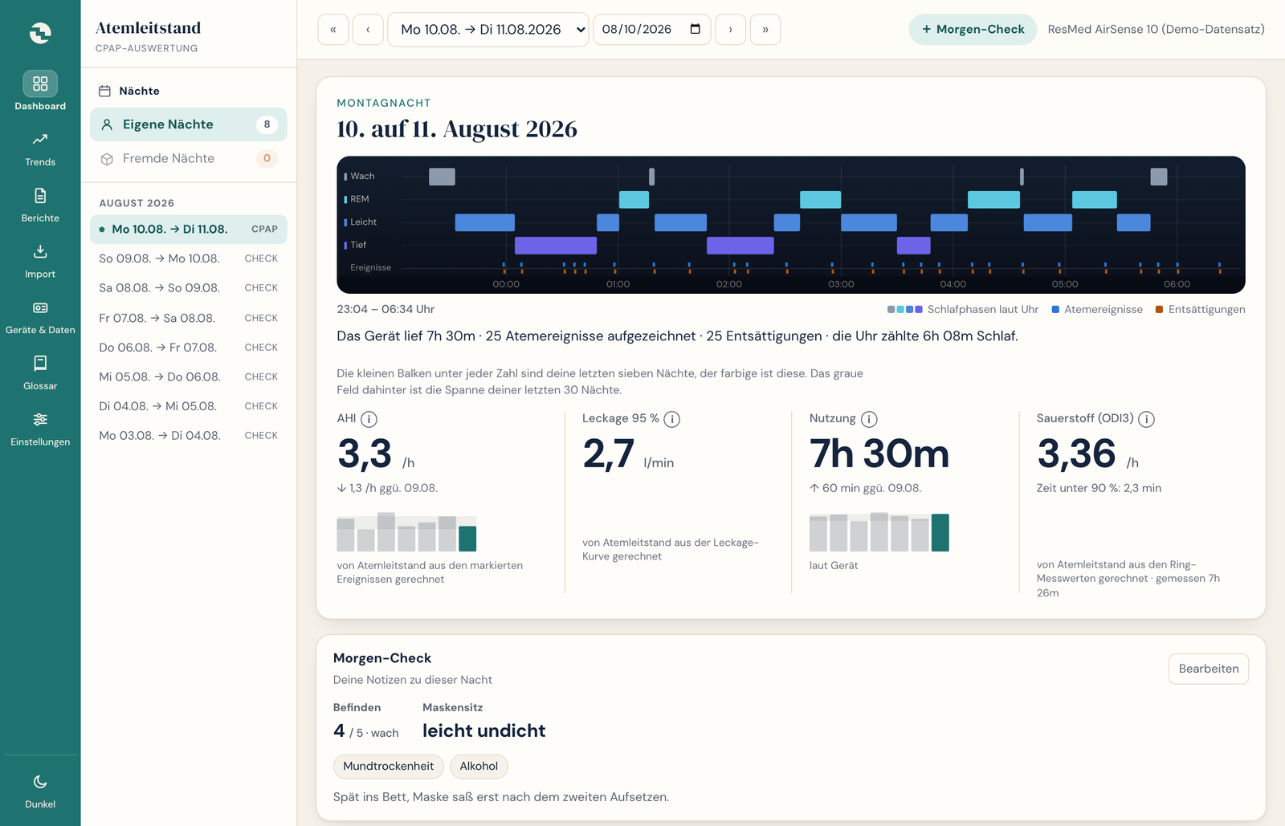
Task: Open Einstellungen in the sidebar
Action: pyautogui.click(x=40, y=429)
